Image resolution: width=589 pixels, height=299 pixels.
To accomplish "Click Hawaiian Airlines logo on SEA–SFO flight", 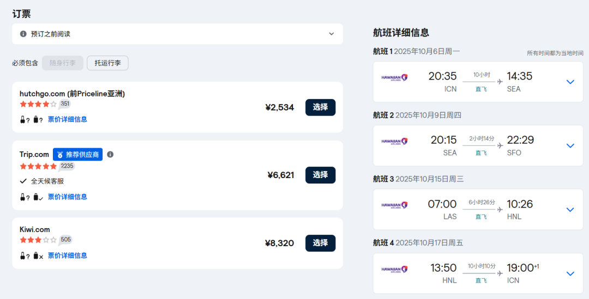I will point(394,142).
